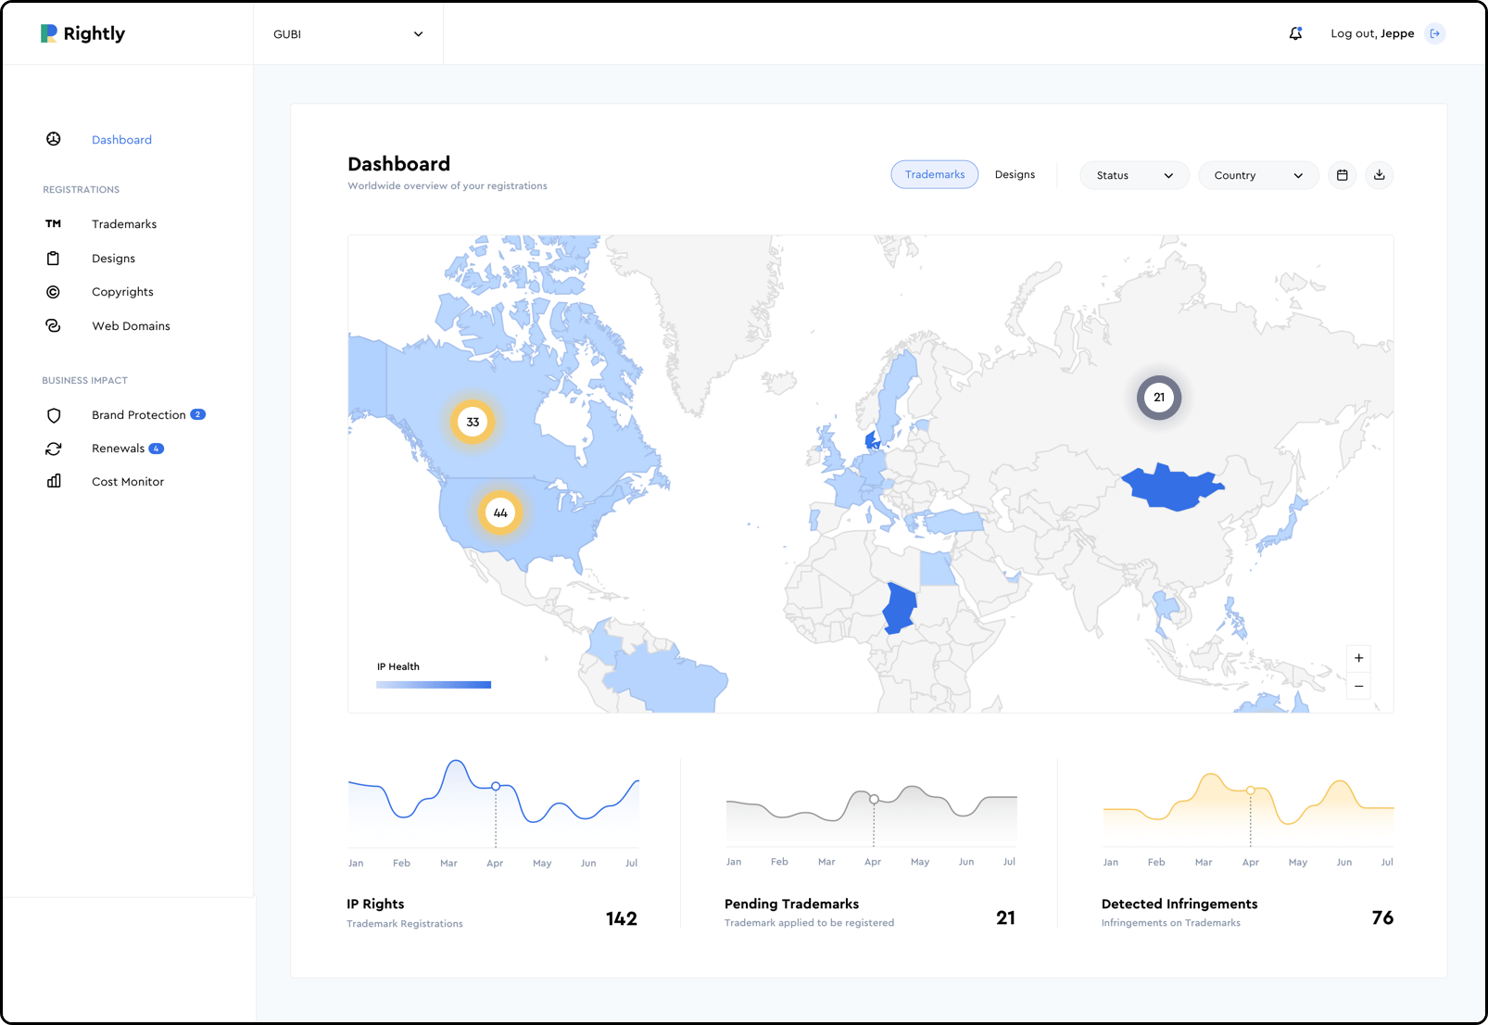
Task: Click the Cost Monitor chart icon
Action: coord(54,481)
